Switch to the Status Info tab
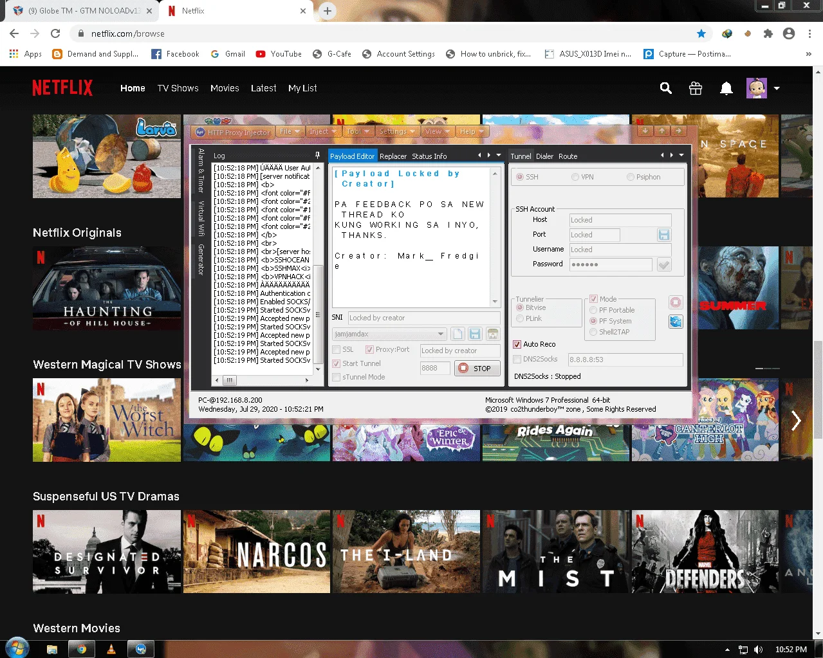This screenshot has height=658, width=823. [429, 156]
